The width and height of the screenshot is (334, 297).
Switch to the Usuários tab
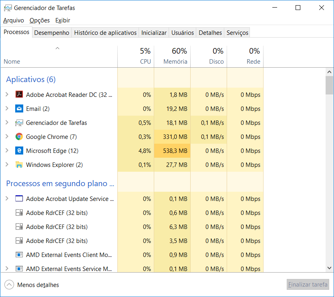183,32
